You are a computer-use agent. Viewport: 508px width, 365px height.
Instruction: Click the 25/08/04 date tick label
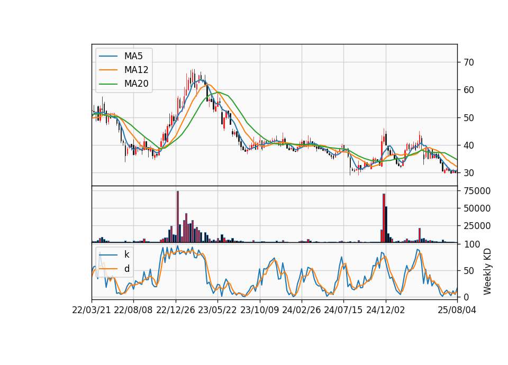[x=457, y=310]
